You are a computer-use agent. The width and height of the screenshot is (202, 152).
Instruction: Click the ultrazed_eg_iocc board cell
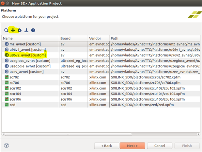coord(73,61)
